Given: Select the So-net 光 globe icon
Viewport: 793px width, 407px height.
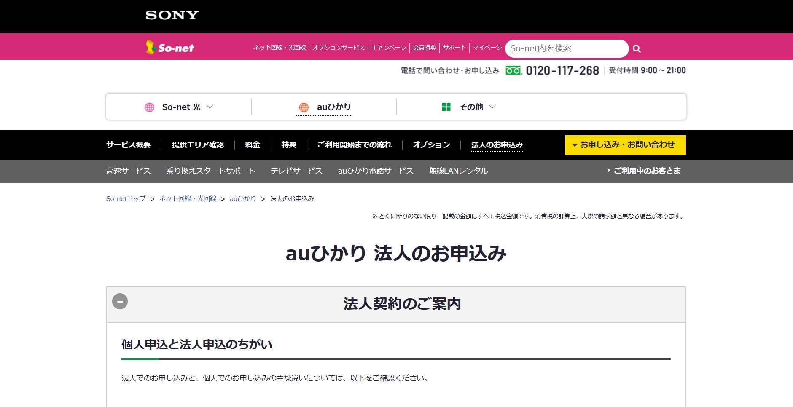Looking at the screenshot, I should pyautogui.click(x=151, y=107).
